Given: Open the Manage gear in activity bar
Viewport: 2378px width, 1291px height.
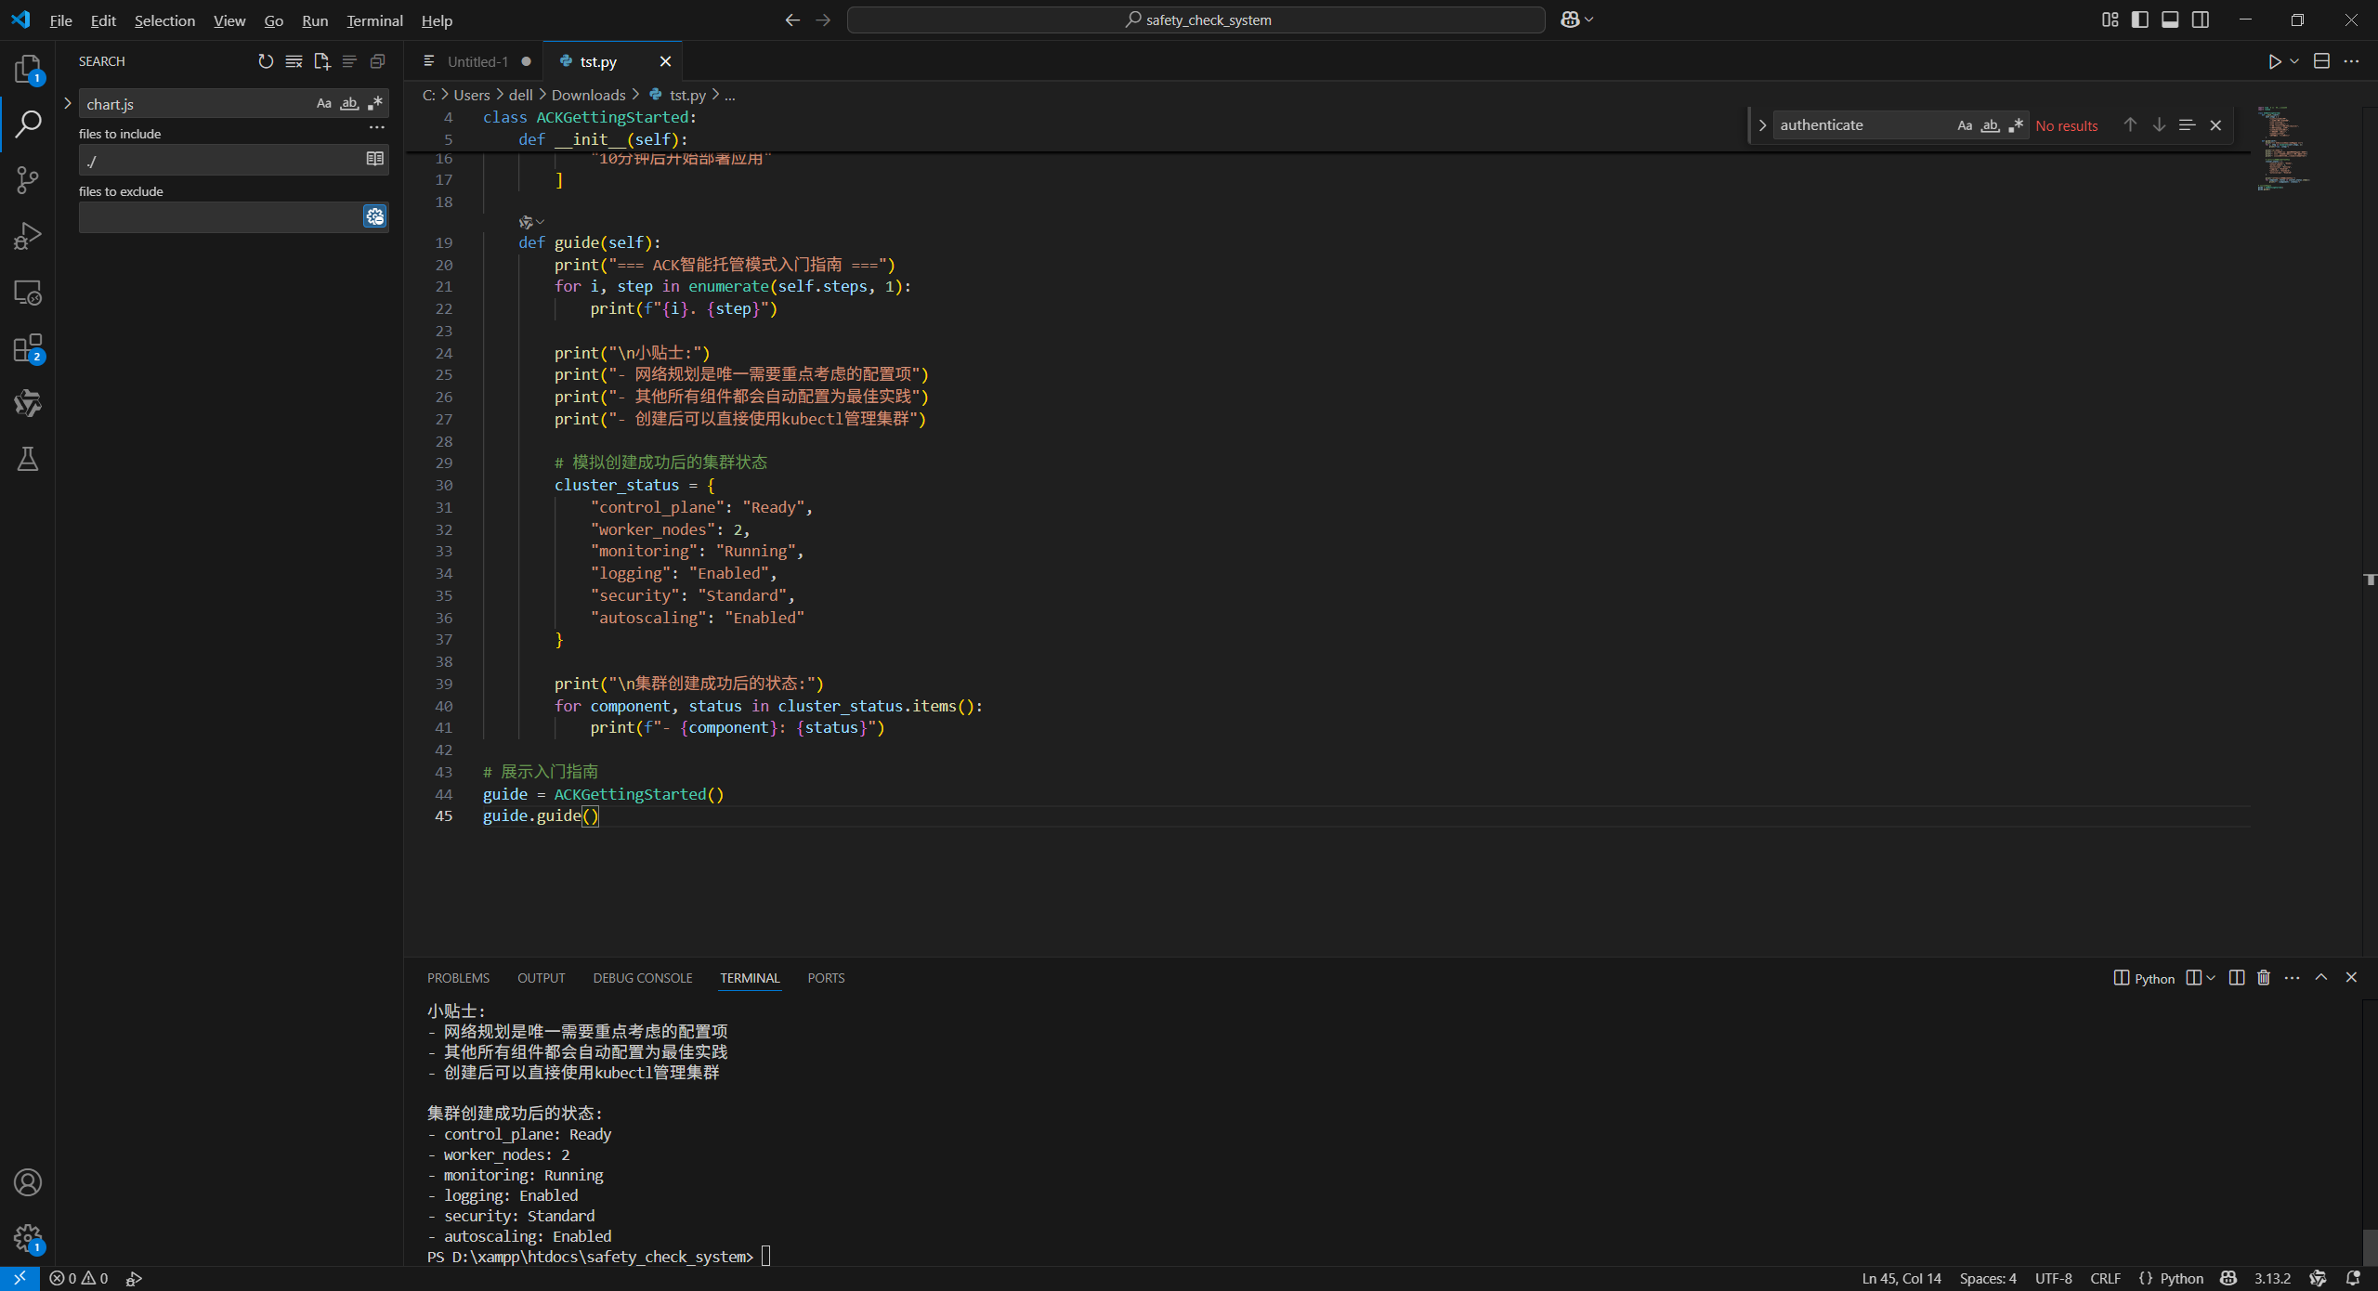Looking at the screenshot, I should tap(28, 1237).
